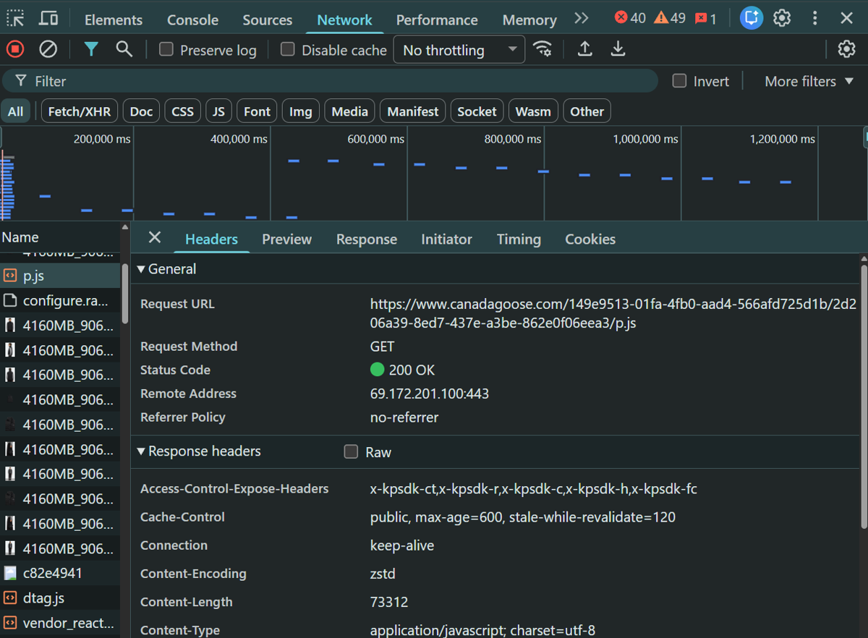This screenshot has height=638, width=868.
Task: Import HAR file with upload icon
Action: (585, 49)
